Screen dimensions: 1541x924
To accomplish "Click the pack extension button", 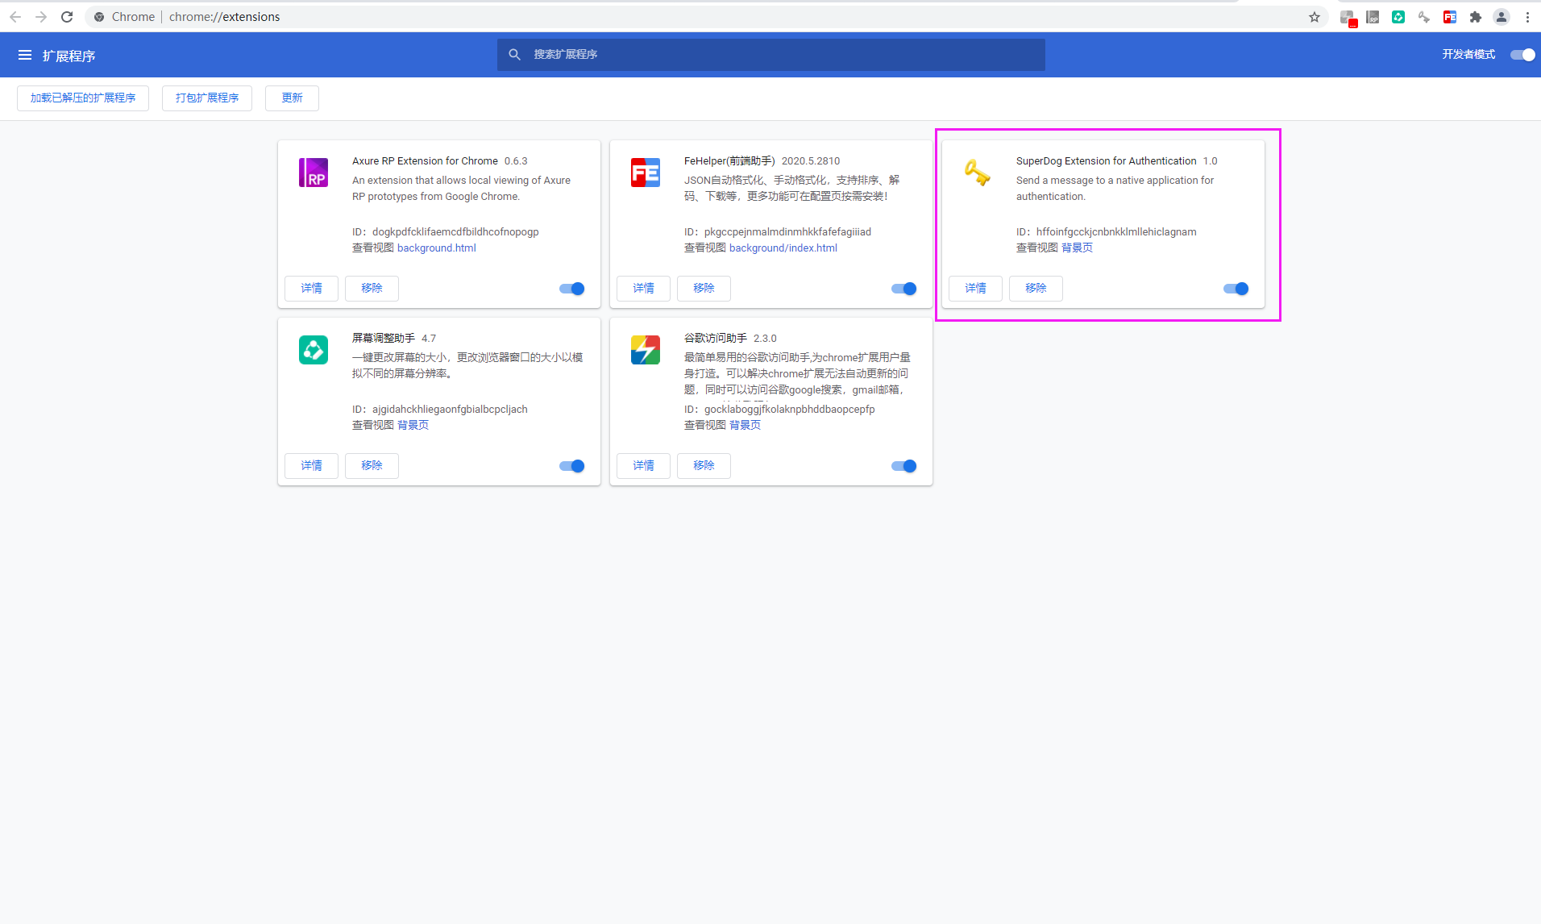I will [207, 98].
